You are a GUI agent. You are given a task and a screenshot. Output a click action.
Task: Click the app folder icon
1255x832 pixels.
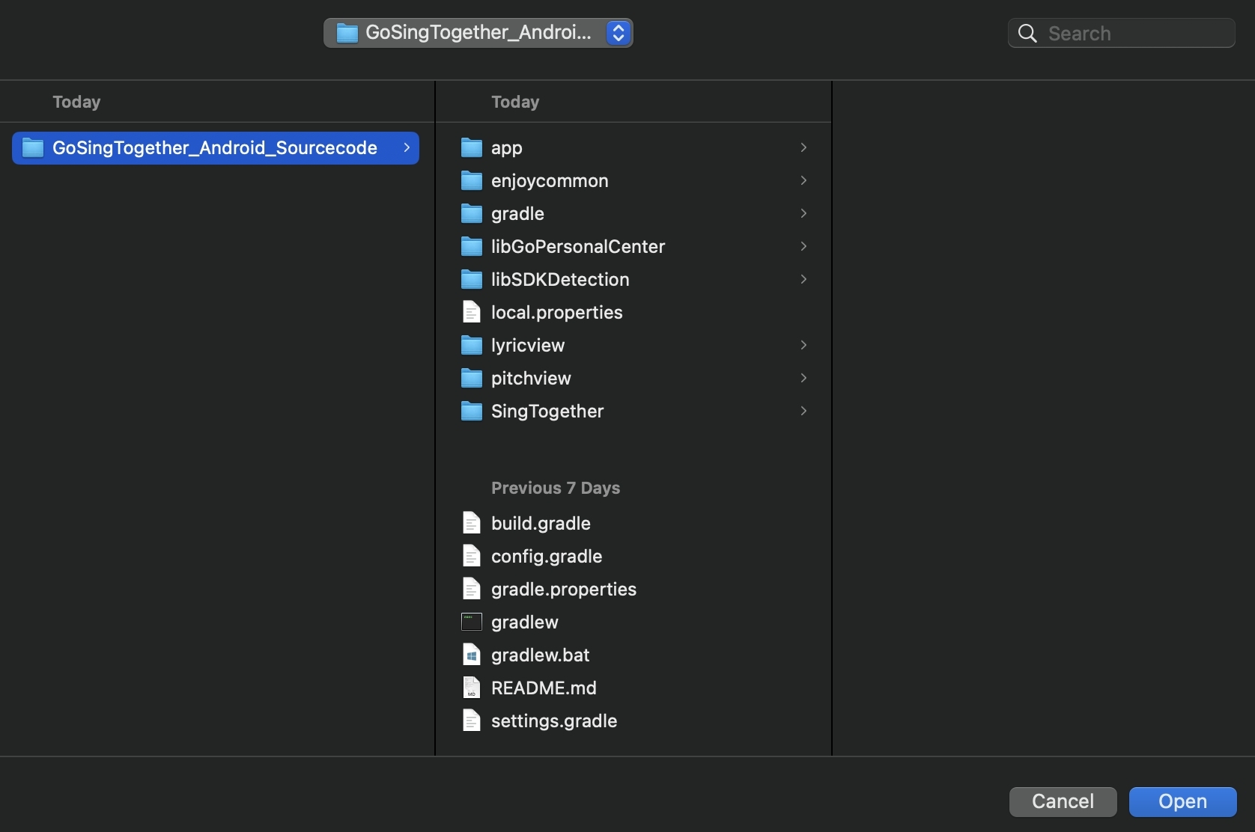[x=471, y=147]
